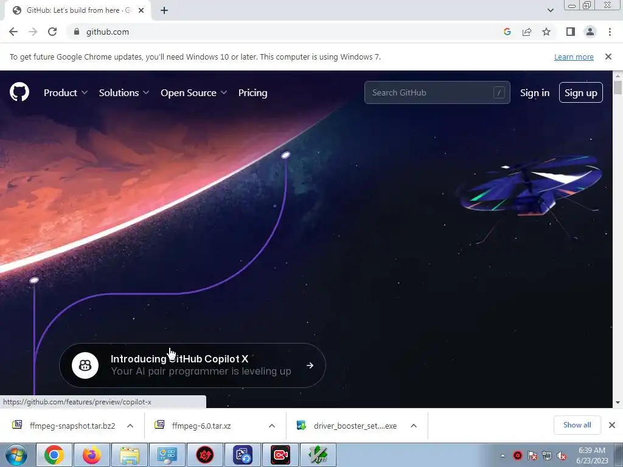Click the muted volume tray icon
The width and height of the screenshot is (623, 467).
pyautogui.click(x=562, y=455)
